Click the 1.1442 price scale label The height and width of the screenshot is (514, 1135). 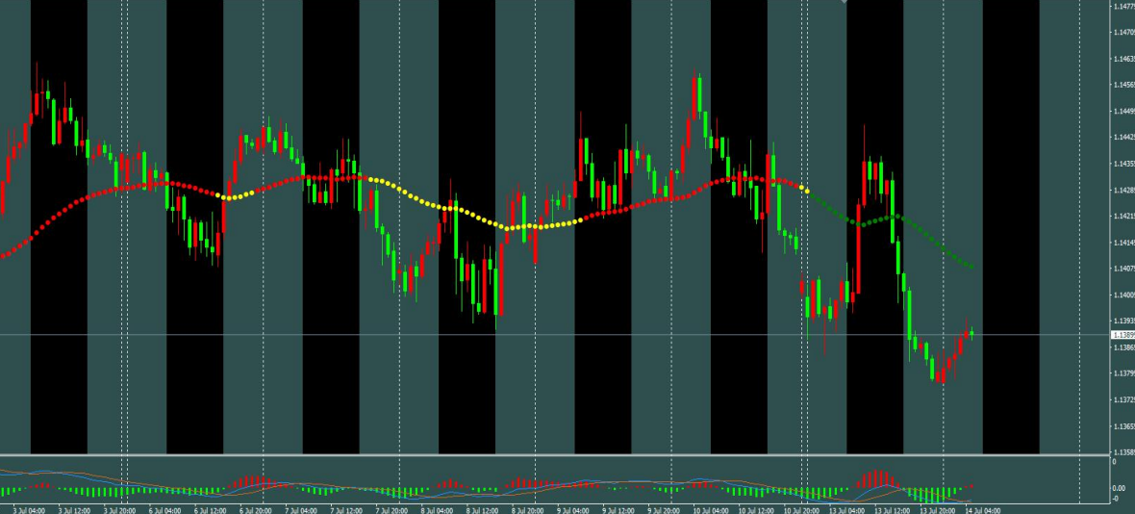click(x=1124, y=138)
